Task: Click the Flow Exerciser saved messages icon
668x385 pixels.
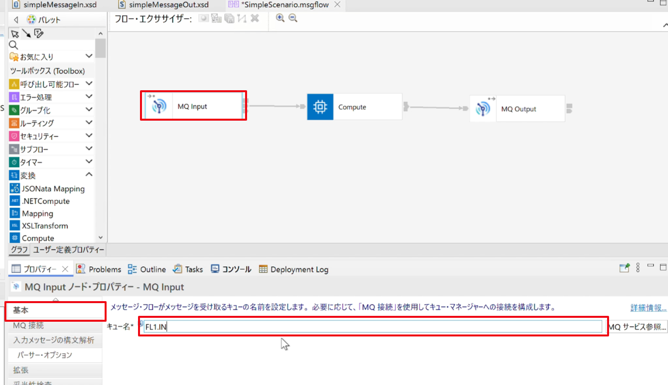Action: [229, 18]
